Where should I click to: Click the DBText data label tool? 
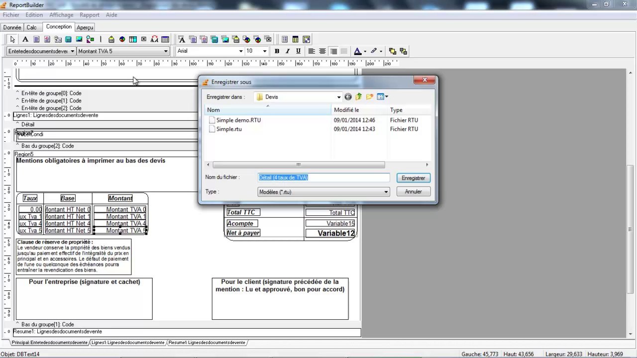pyautogui.click(x=181, y=39)
